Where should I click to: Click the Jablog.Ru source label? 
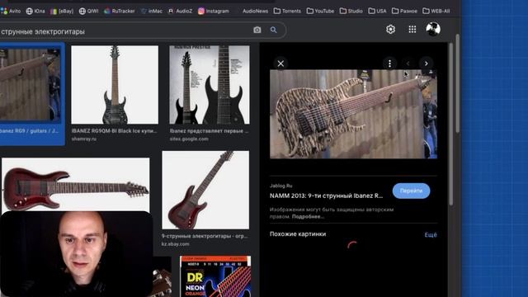point(280,186)
